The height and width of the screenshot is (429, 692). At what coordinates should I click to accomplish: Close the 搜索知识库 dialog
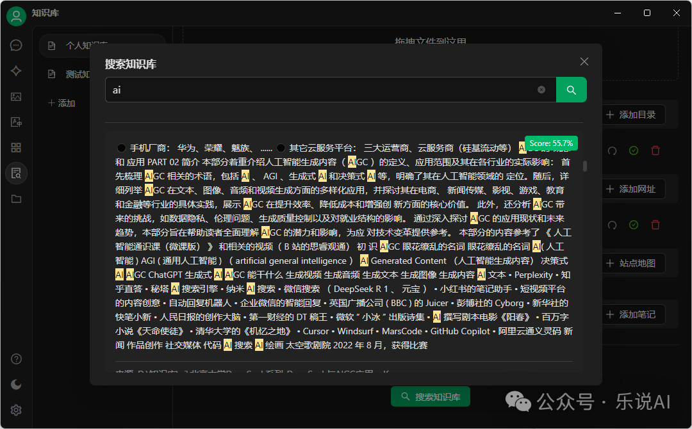coord(584,61)
